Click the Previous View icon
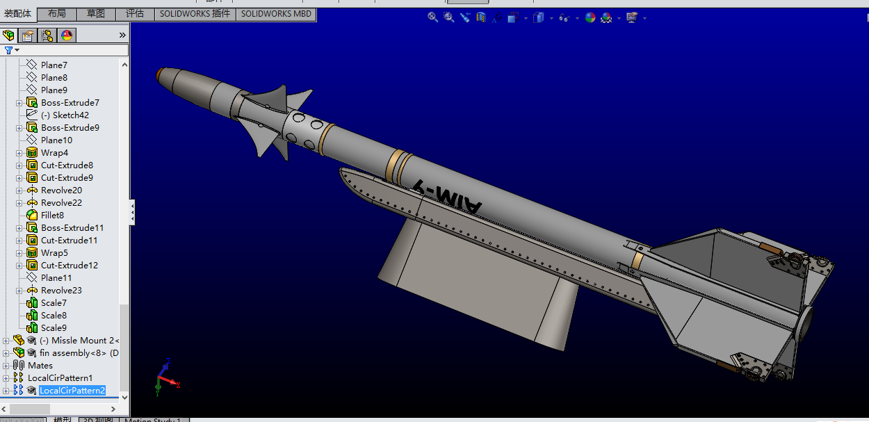 point(464,17)
